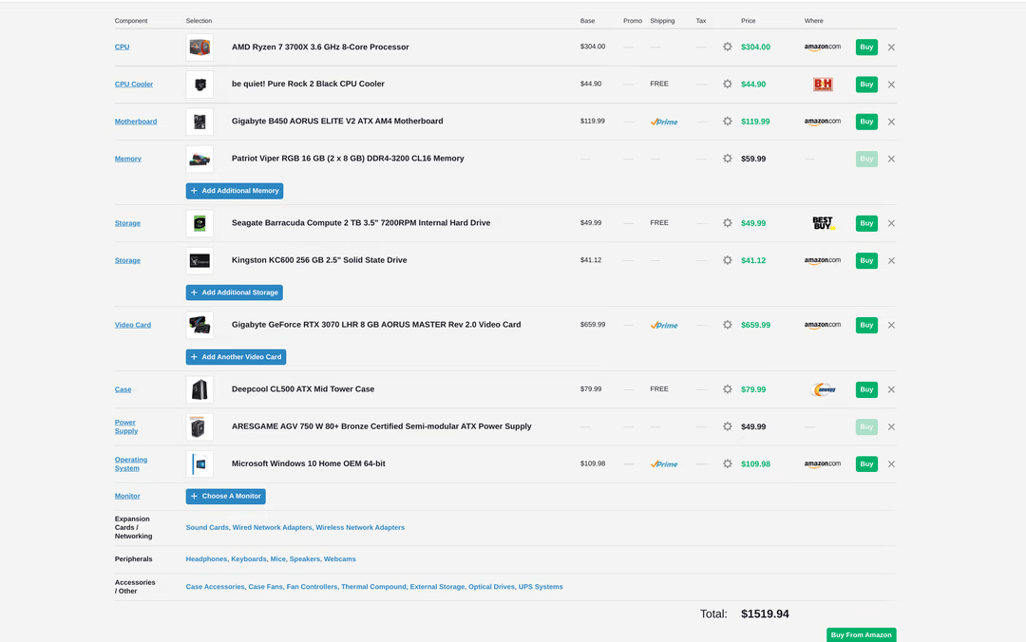Click gear icon on Deepcool CL500 case row
The image size is (1026, 642).
point(727,389)
